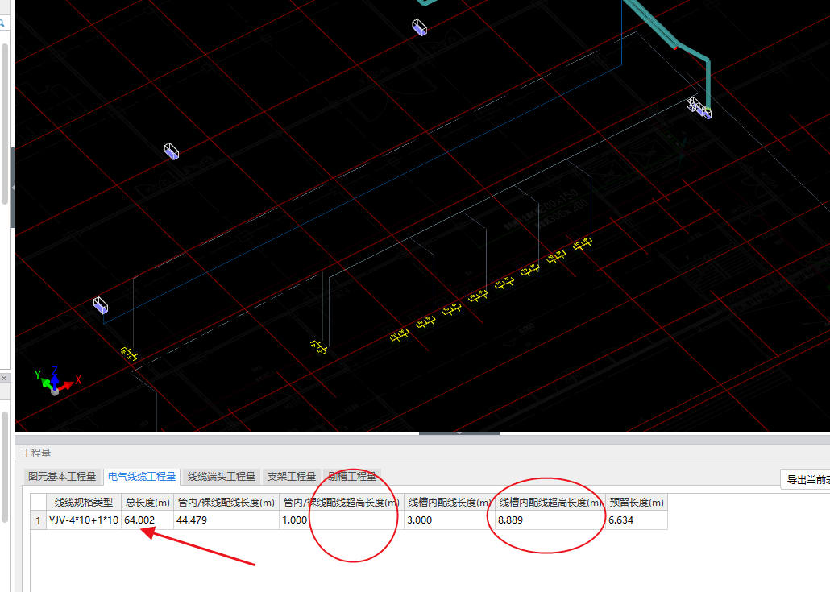The height and width of the screenshot is (592, 830).
Task: Click the 44.479 conduit wiring value
Action: tap(226, 520)
